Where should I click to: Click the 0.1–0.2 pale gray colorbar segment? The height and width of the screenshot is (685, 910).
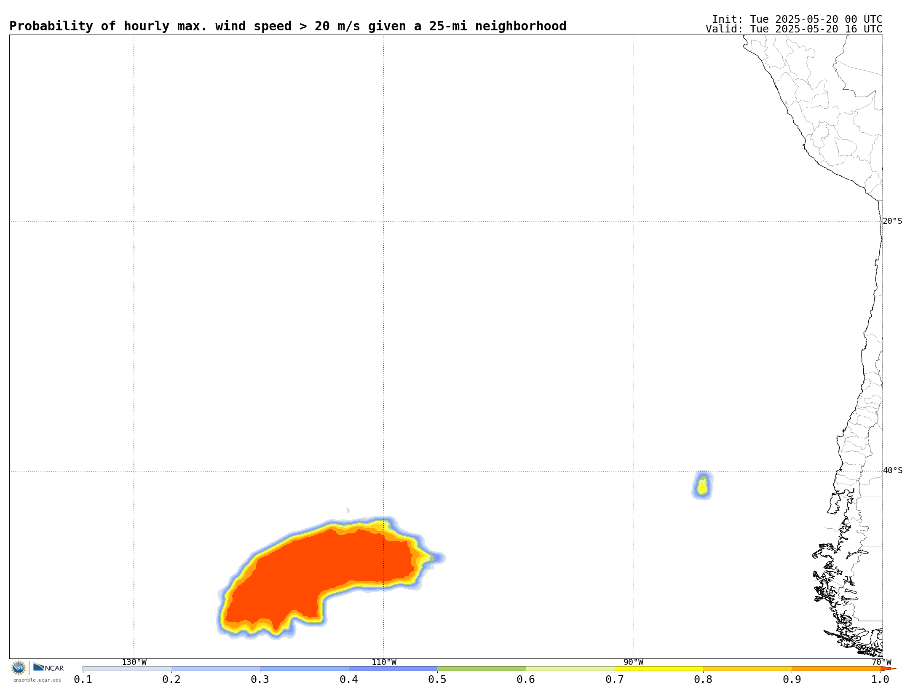point(127,669)
